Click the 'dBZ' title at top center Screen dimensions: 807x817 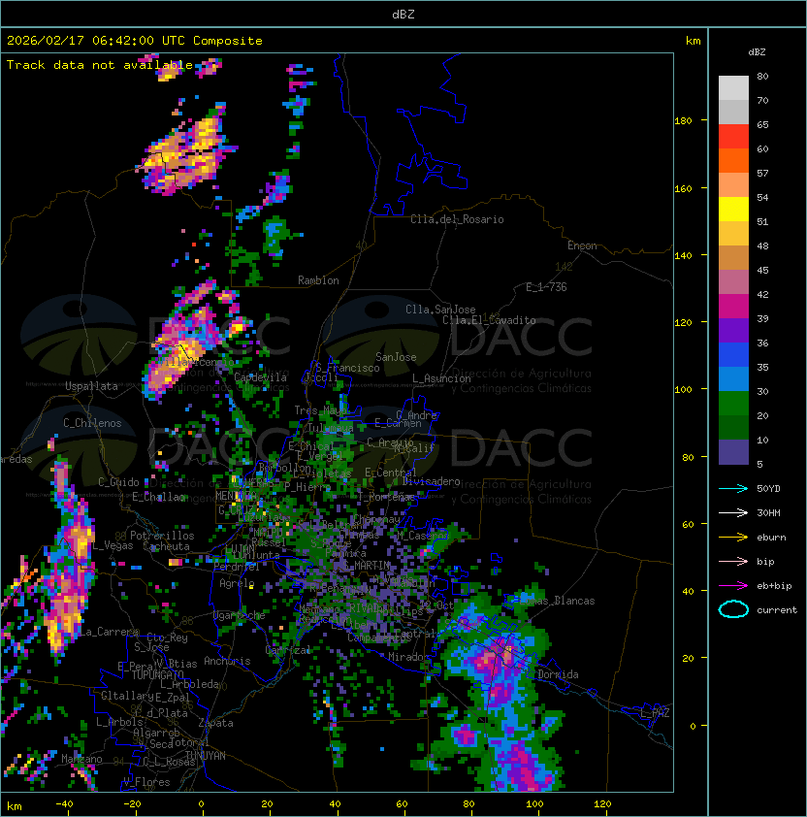tap(403, 14)
